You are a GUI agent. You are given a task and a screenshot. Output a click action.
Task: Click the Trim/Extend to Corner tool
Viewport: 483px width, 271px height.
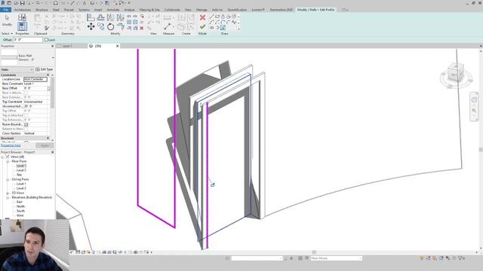click(x=121, y=27)
